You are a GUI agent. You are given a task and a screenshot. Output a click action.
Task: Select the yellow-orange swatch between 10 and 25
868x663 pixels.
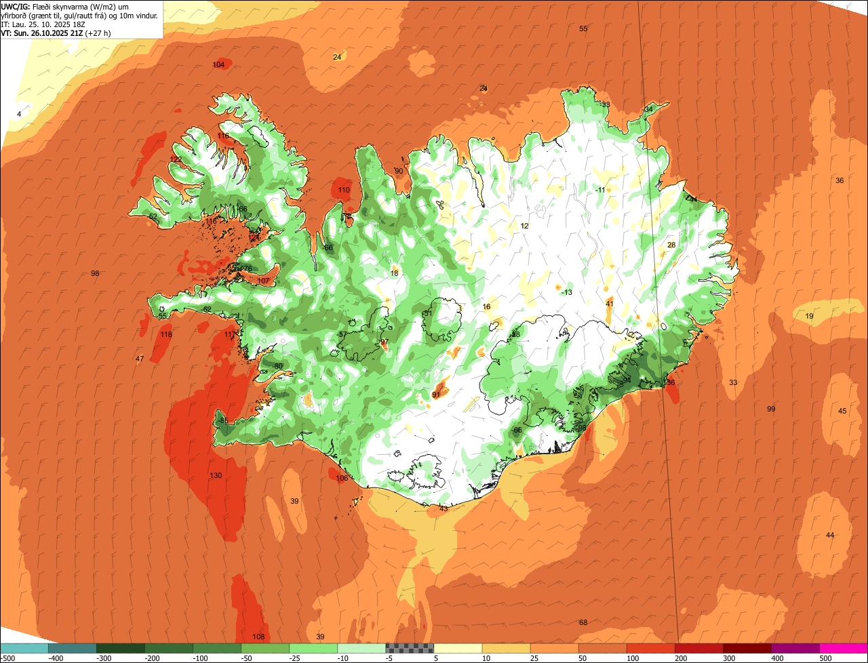(507, 648)
